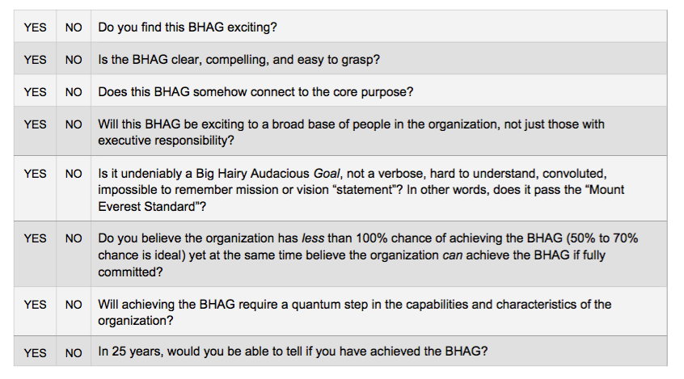
Task: Select NO for 'find this BHAG exciting'
Action: (74, 27)
